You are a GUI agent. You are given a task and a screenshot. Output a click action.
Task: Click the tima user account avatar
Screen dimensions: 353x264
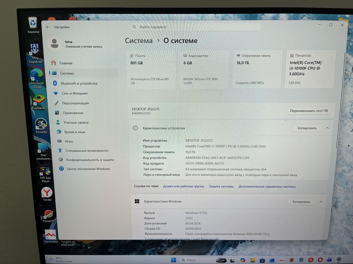click(x=54, y=43)
